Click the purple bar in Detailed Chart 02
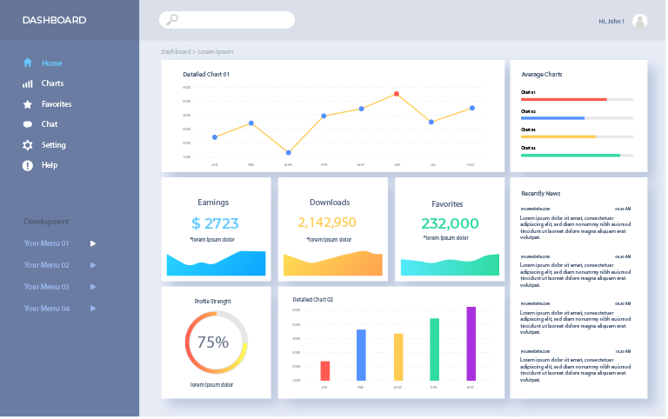This screenshot has height=419, width=668. pos(471,343)
